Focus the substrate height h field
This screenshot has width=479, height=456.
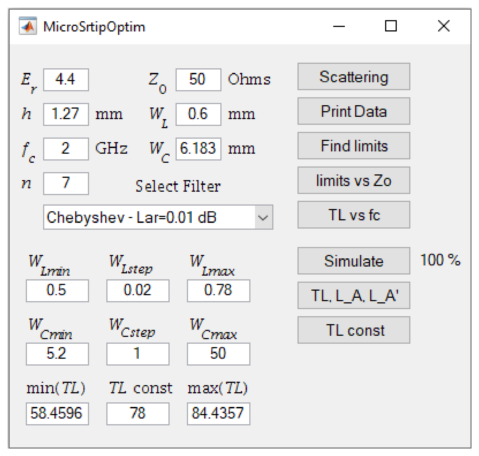click(66, 114)
